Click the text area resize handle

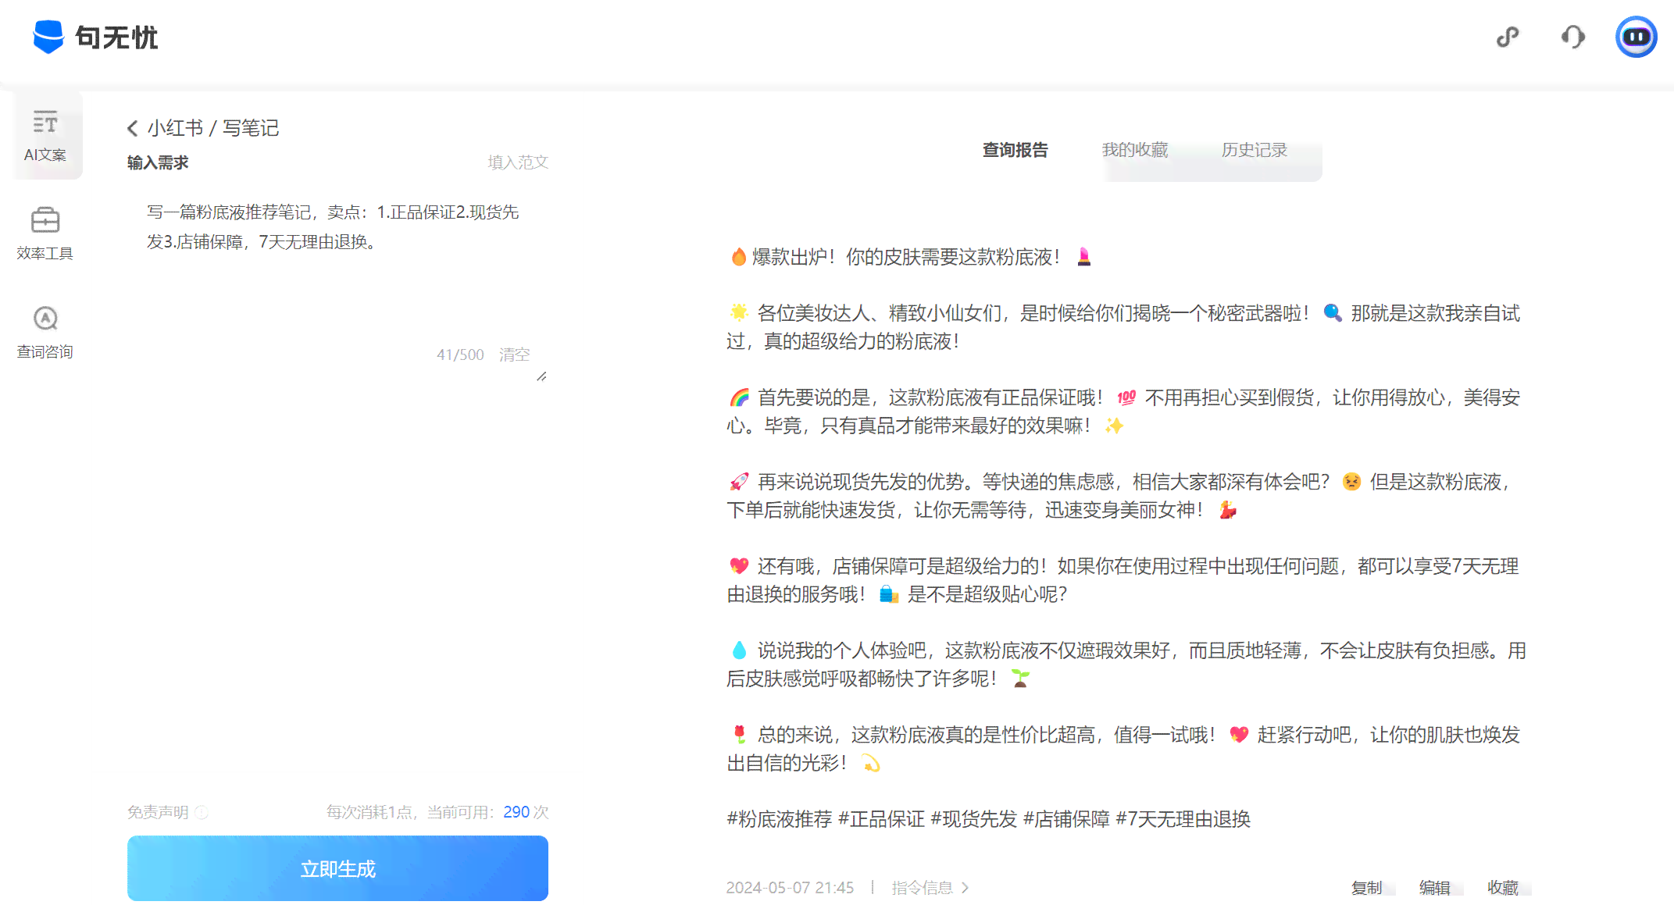click(541, 376)
